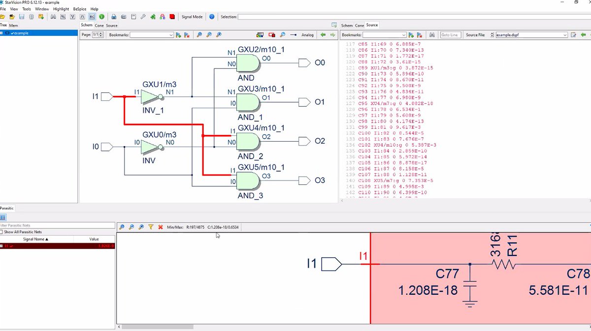Click the colorful display icon in schematic toolbar
The image size is (591, 331).
coord(260,35)
